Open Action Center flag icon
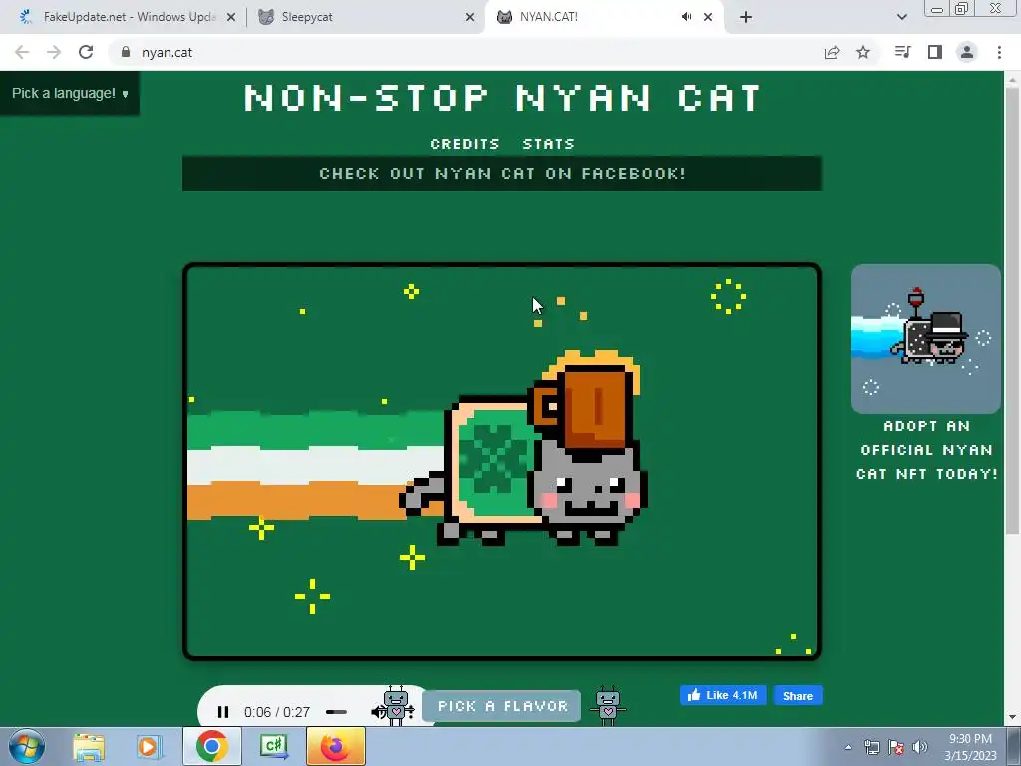Image resolution: width=1021 pixels, height=766 pixels. 896,747
